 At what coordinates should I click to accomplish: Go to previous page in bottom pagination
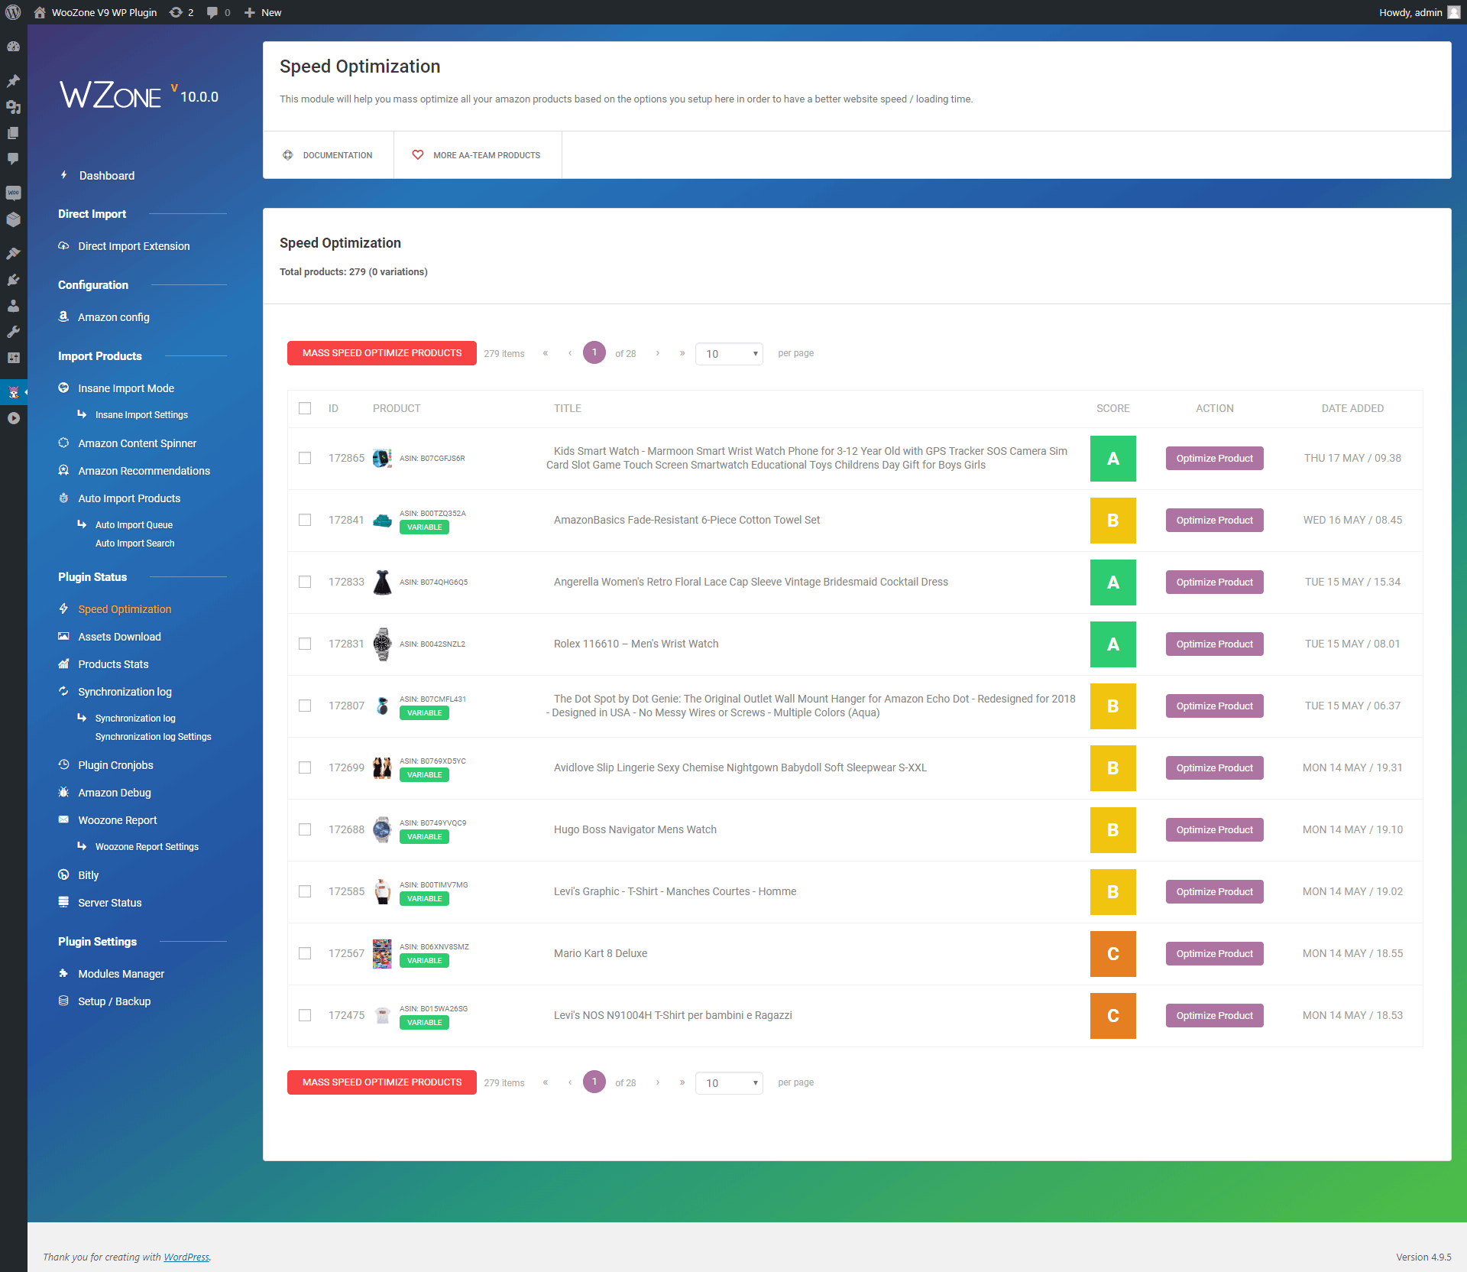click(x=570, y=1082)
